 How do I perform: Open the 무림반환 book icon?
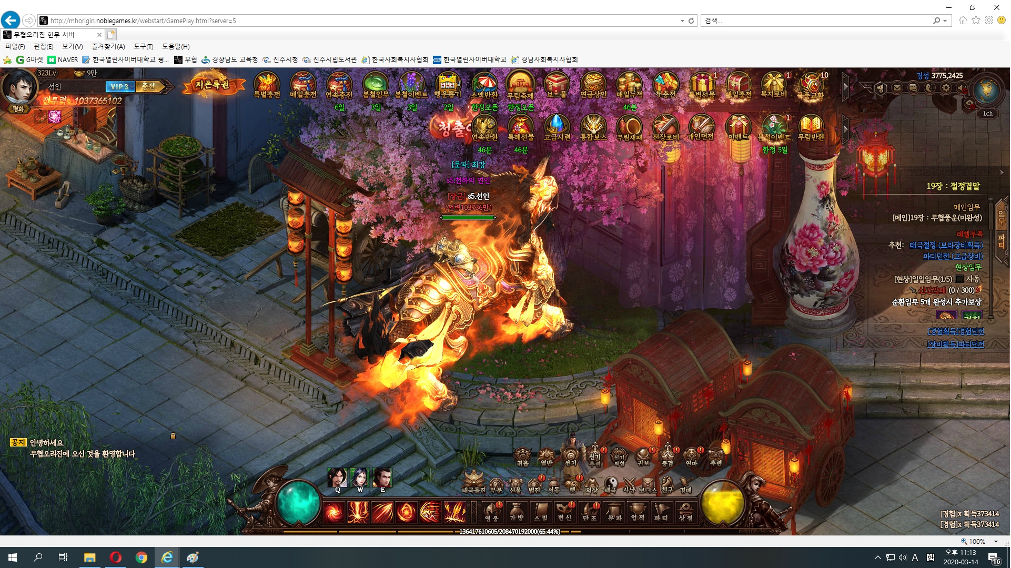point(811,128)
